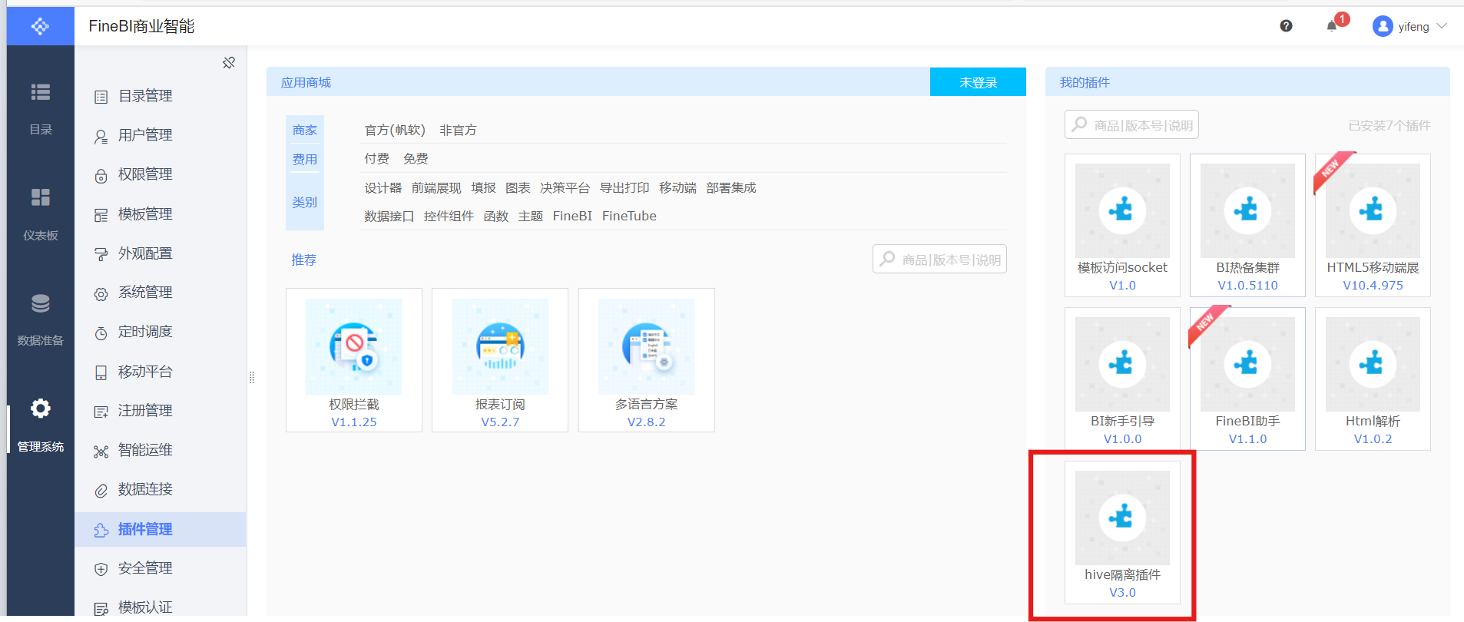1464x622 pixels.
Task: Unpin the navigation menu pin icon
Action: (x=228, y=63)
